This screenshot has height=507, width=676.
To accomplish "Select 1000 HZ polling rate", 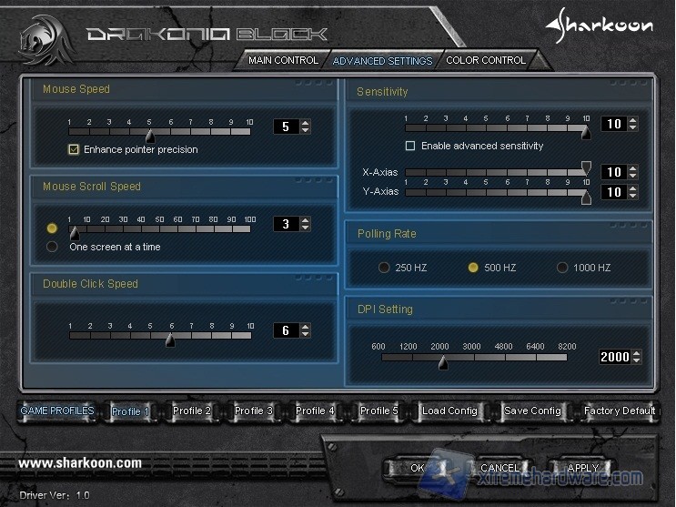I will click(562, 268).
